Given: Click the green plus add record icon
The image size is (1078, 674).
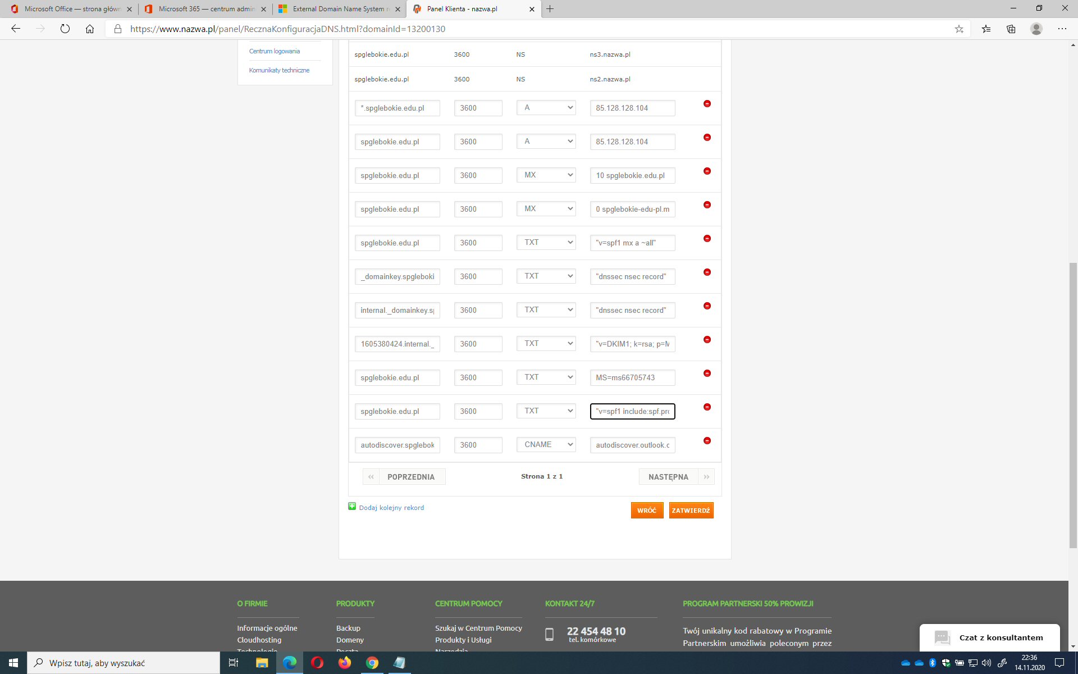Looking at the screenshot, I should [x=352, y=507].
